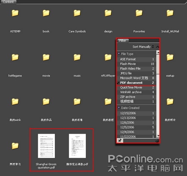Switch to the Content tab
Screen dimensions: 187x176
pyautogui.click(x=8, y=2)
